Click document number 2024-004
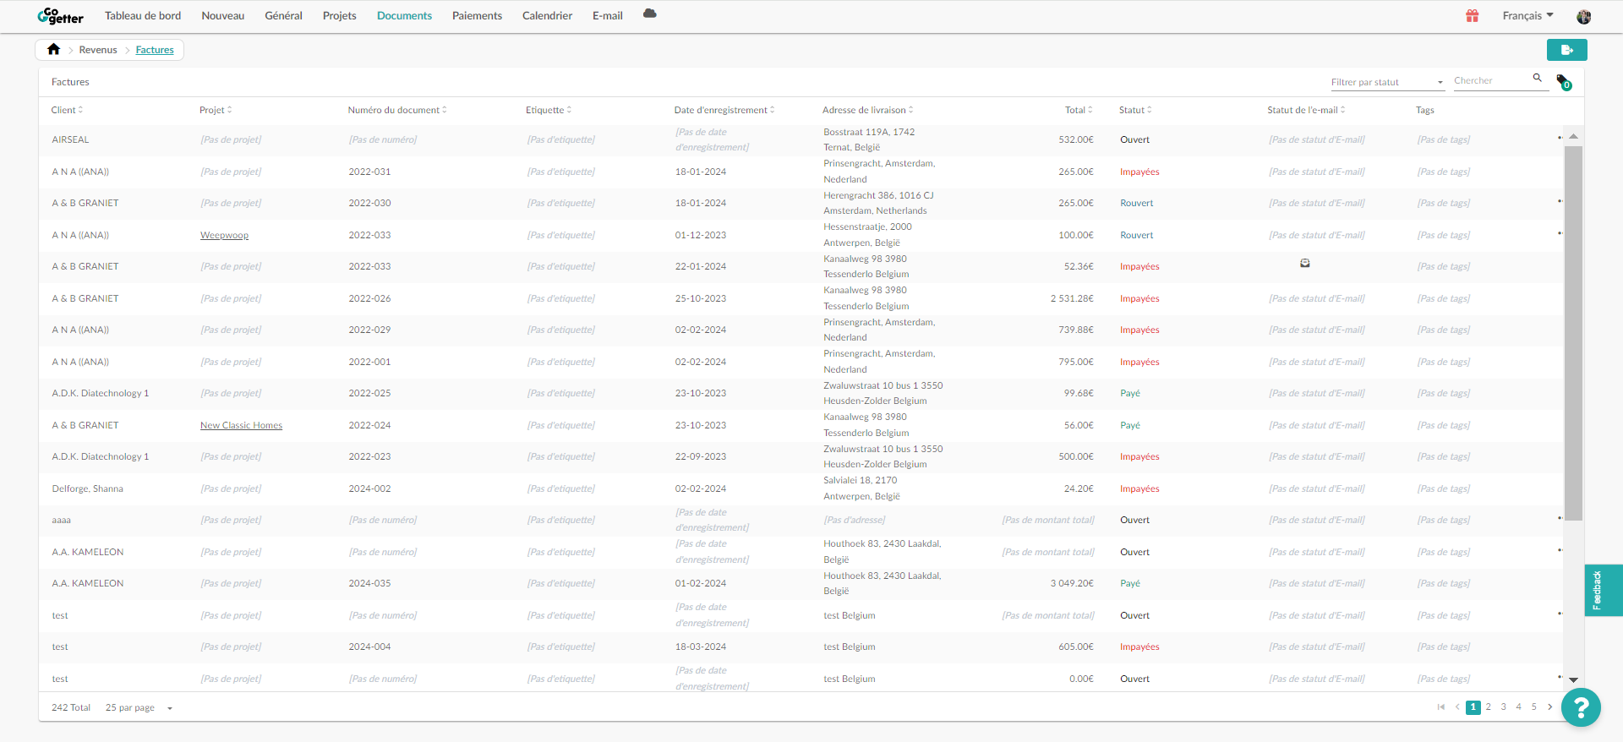The height and width of the screenshot is (742, 1623). pyautogui.click(x=369, y=647)
